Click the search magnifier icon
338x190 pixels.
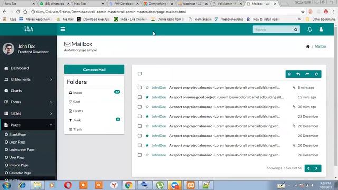296,30
